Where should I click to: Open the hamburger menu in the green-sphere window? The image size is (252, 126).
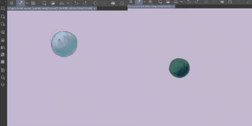(131, 2)
